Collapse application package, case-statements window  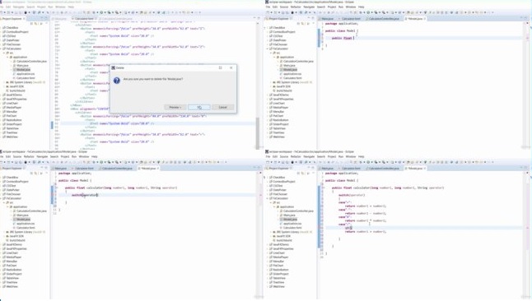[274, 206]
